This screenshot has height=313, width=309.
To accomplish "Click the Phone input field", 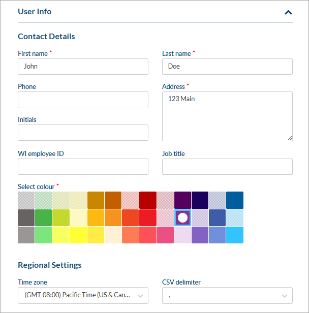I will pyautogui.click(x=83, y=100).
